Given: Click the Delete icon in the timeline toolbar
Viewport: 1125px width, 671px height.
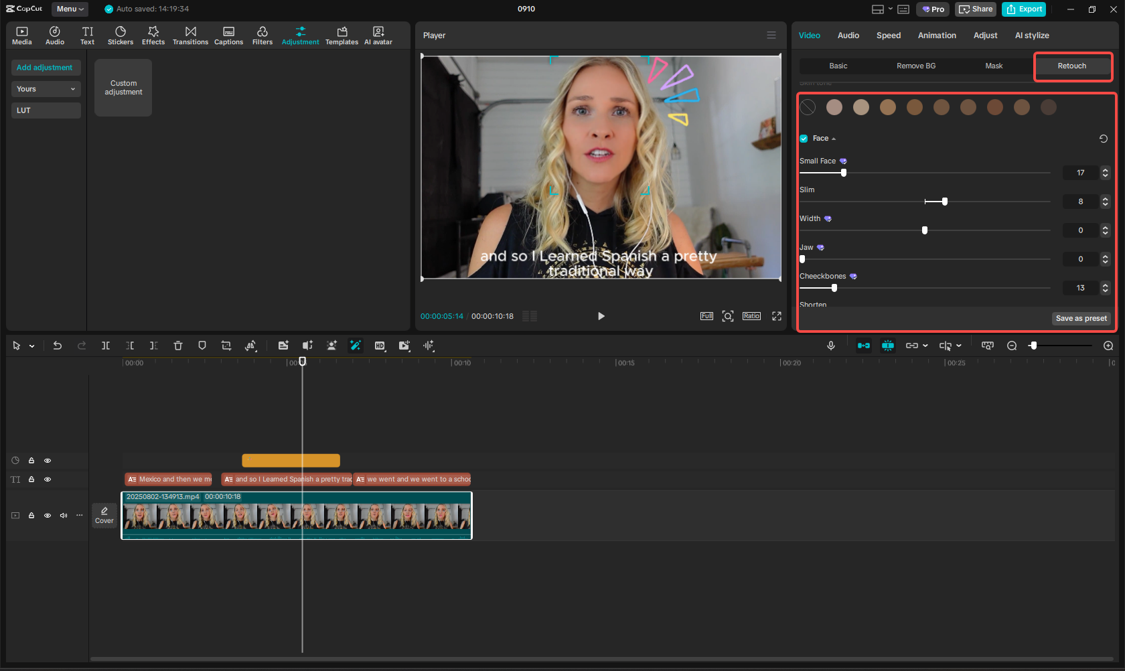Looking at the screenshot, I should pos(177,346).
